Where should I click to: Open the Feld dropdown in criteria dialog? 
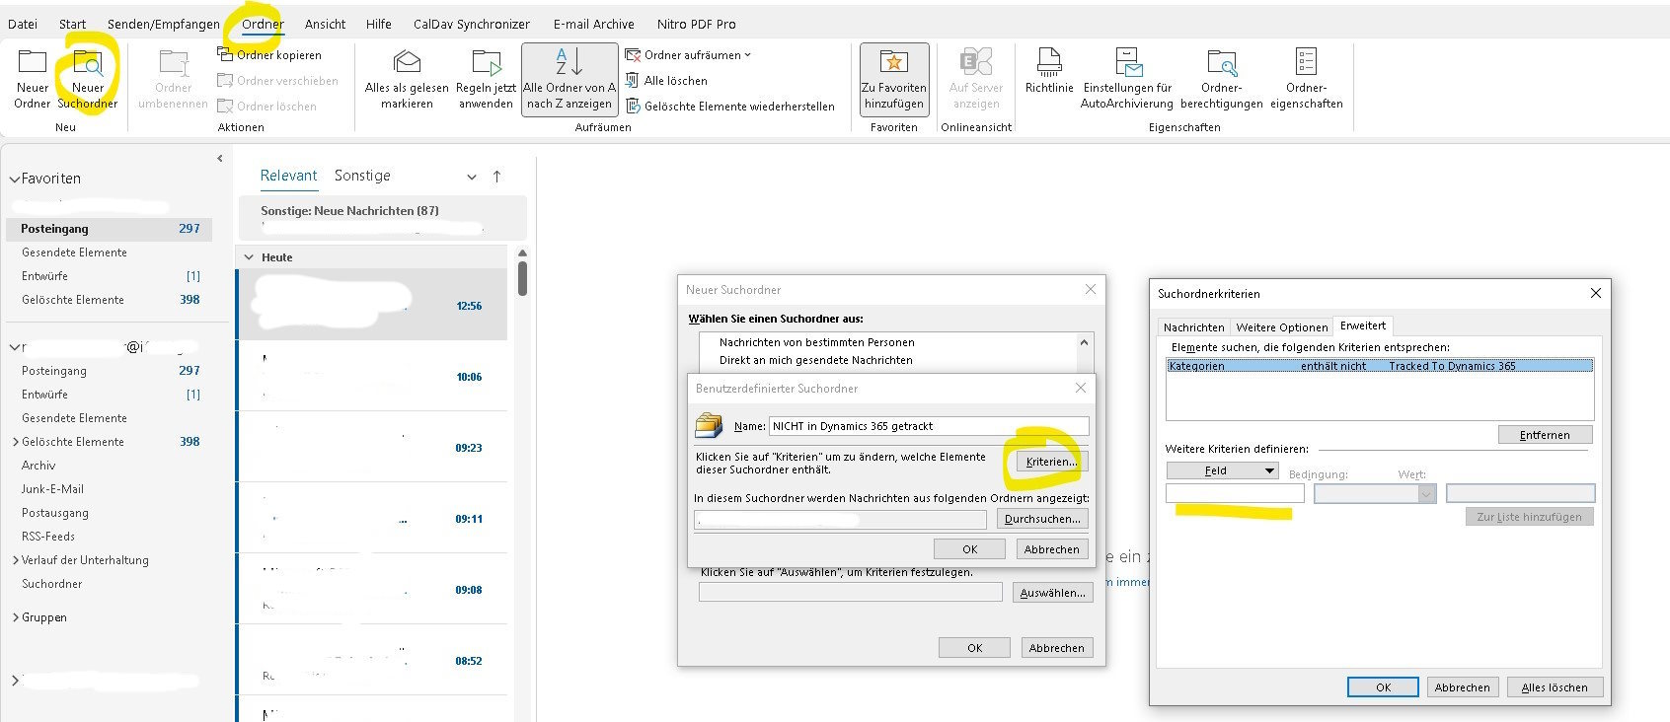1222,470
